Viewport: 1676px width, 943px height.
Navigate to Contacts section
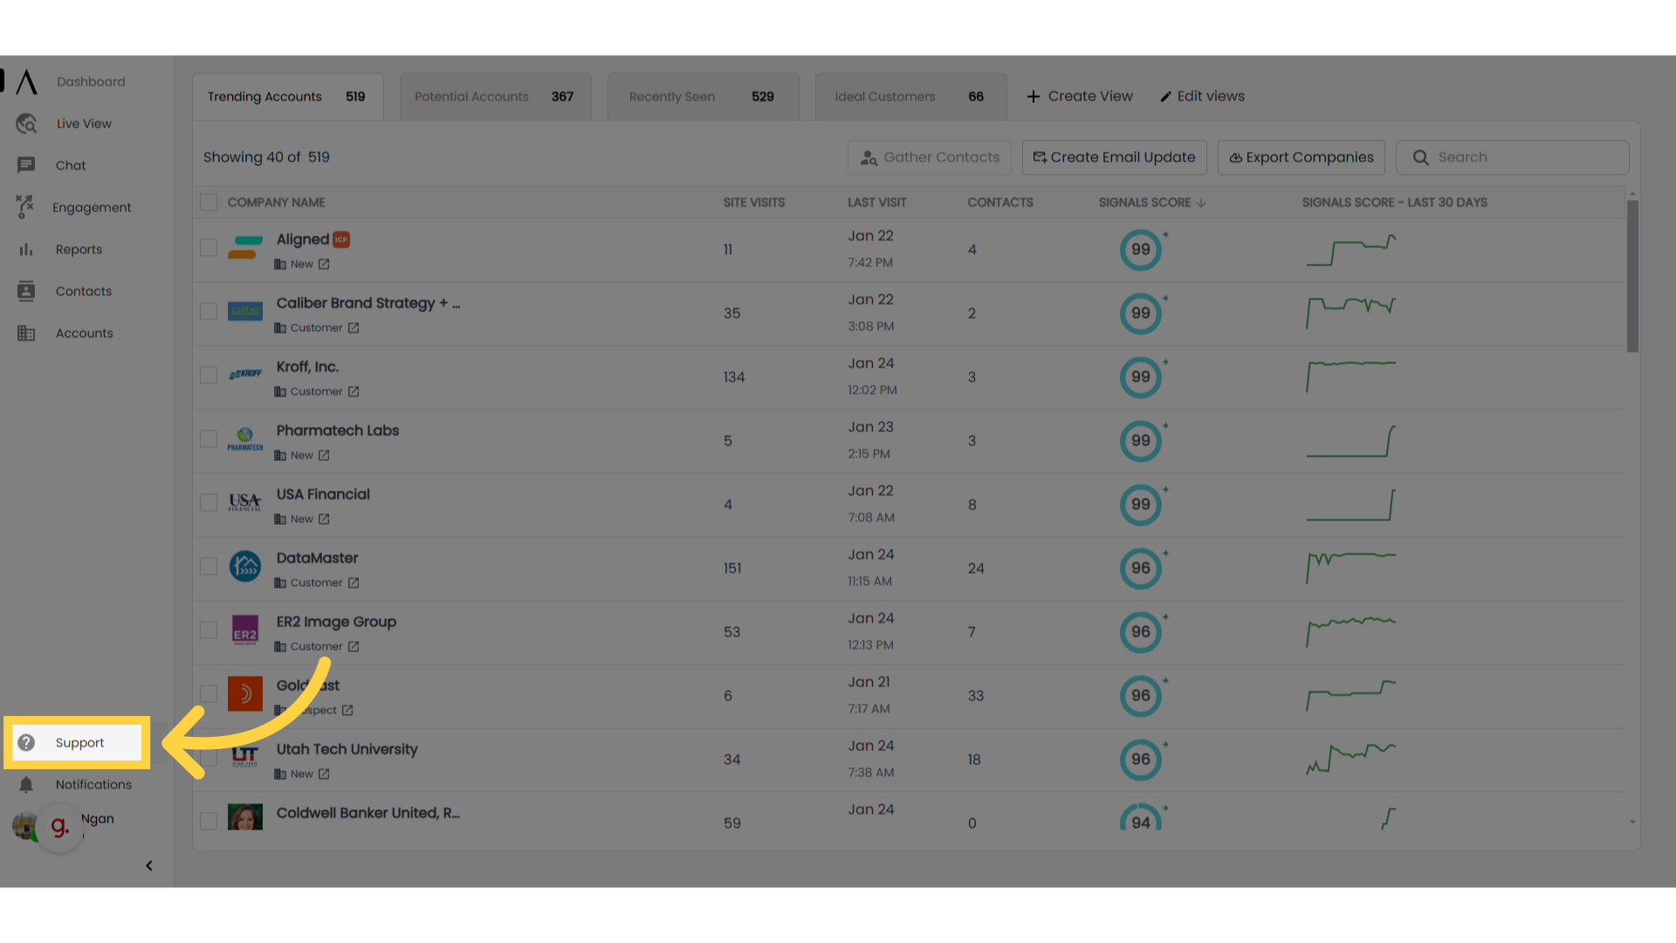click(x=83, y=290)
